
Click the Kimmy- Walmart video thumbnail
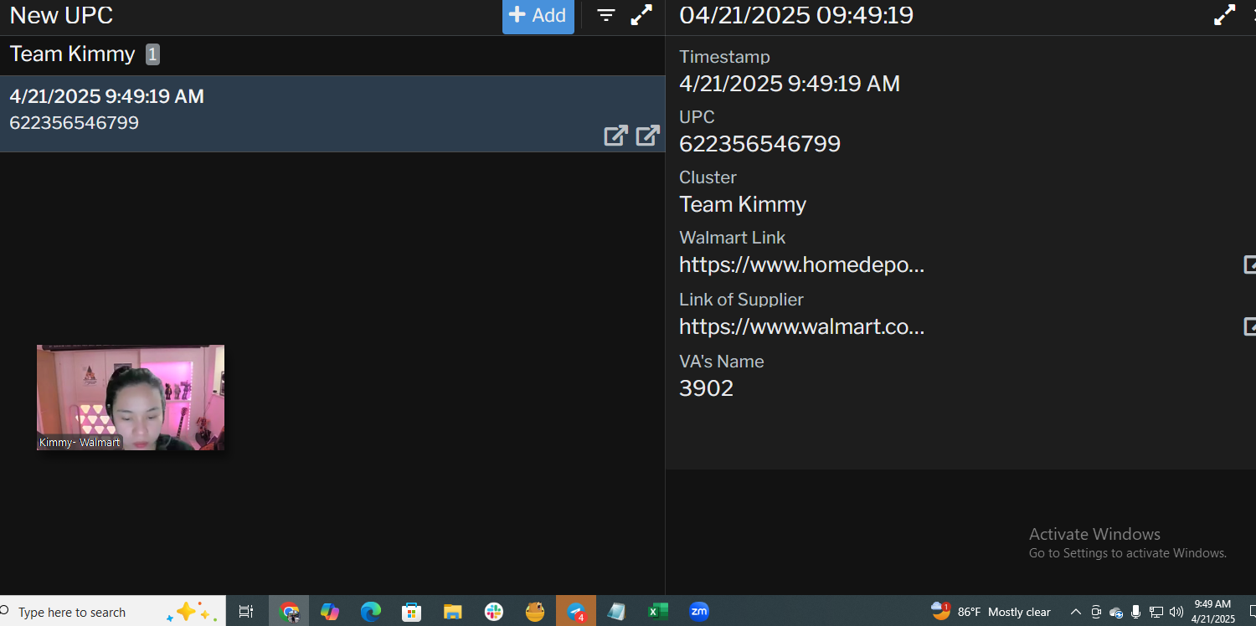tap(131, 398)
